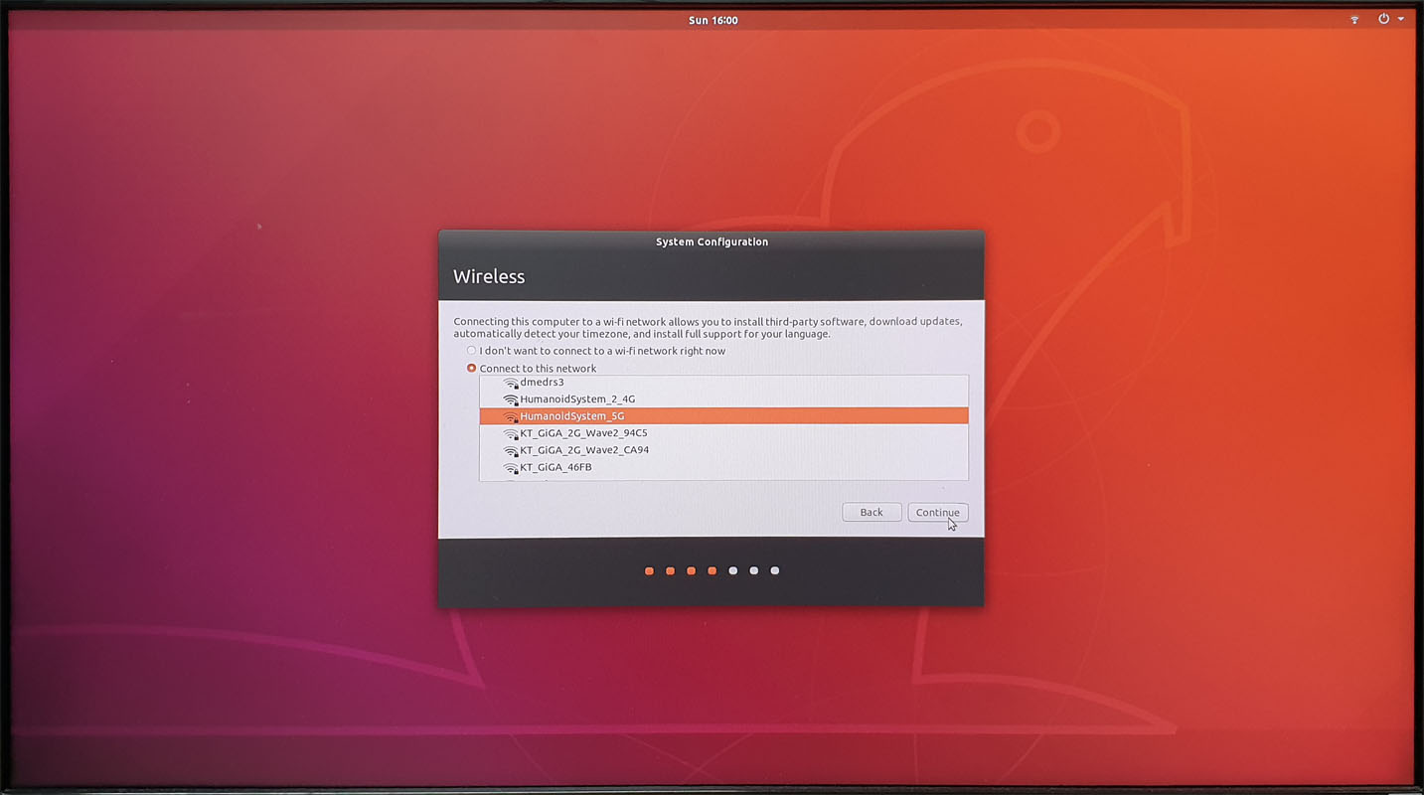Click wifi signal icon beside KT_GiGA_2G_Wave2_CA94
This screenshot has width=1424, height=795.
(511, 450)
